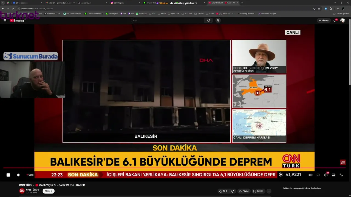Close the Instagram tab
The height and width of the screenshot is (197, 351).
point(139,3)
